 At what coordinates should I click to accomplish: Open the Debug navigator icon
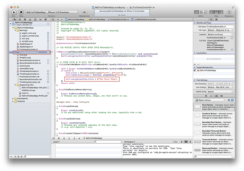point(35,20)
